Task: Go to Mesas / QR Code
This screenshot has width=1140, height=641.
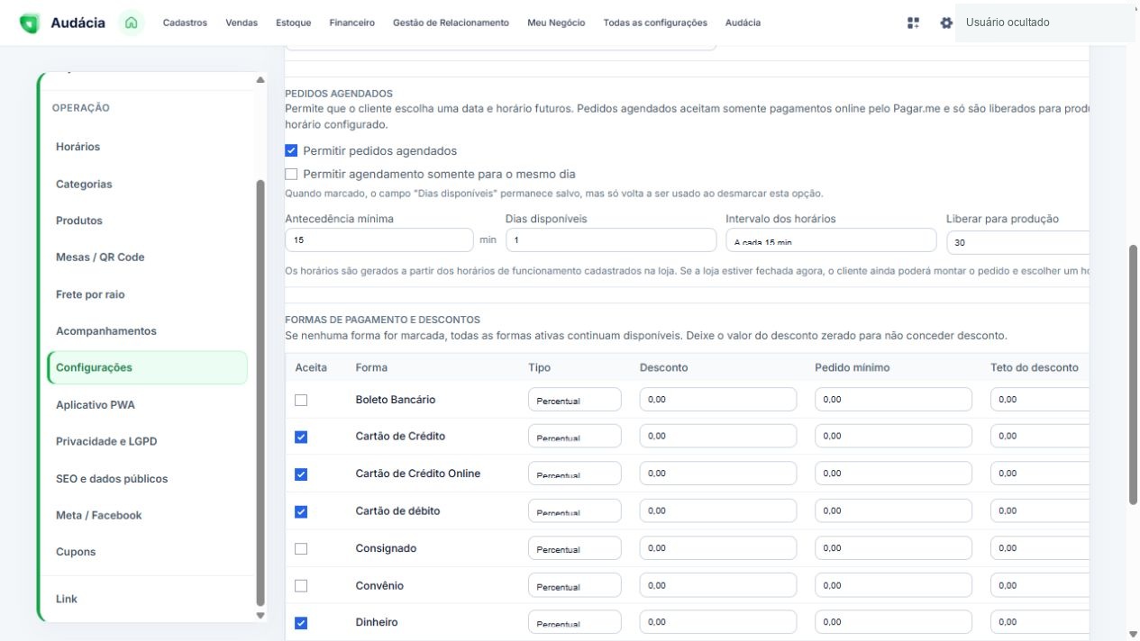Action: pyautogui.click(x=147, y=257)
